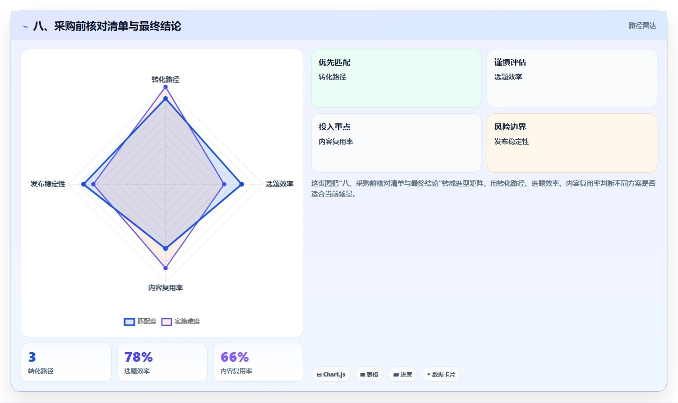Click the lightning icon beside the section title
The height and width of the screenshot is (403, 678).
click(25, 26)
